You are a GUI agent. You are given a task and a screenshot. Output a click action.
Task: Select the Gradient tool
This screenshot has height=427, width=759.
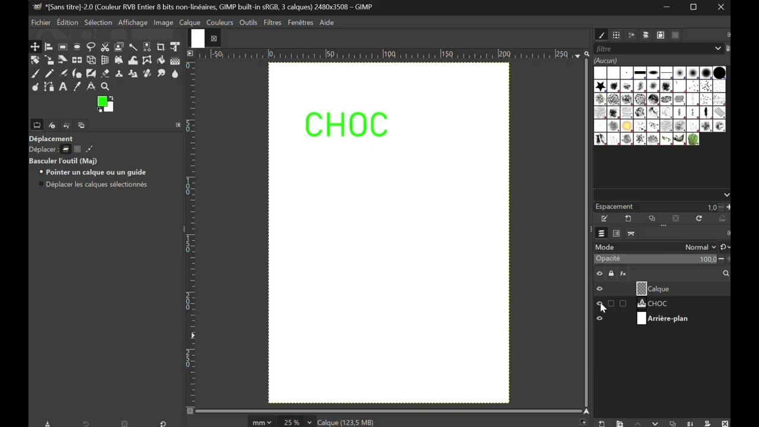pyautogui.click(x=175, y=60)
